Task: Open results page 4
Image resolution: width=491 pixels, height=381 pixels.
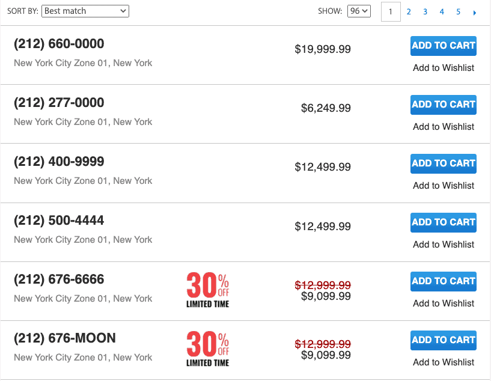Action: 442,11
